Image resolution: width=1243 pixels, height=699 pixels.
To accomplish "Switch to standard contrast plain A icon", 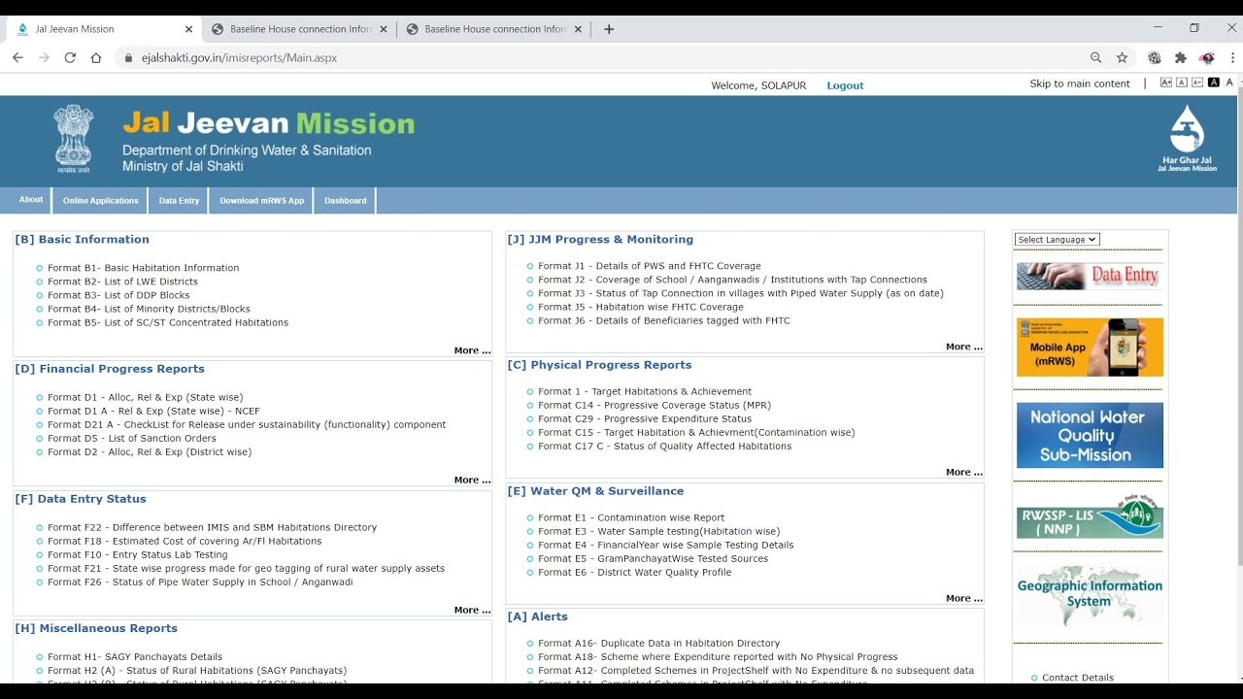I will click(x=1229, y=83).
